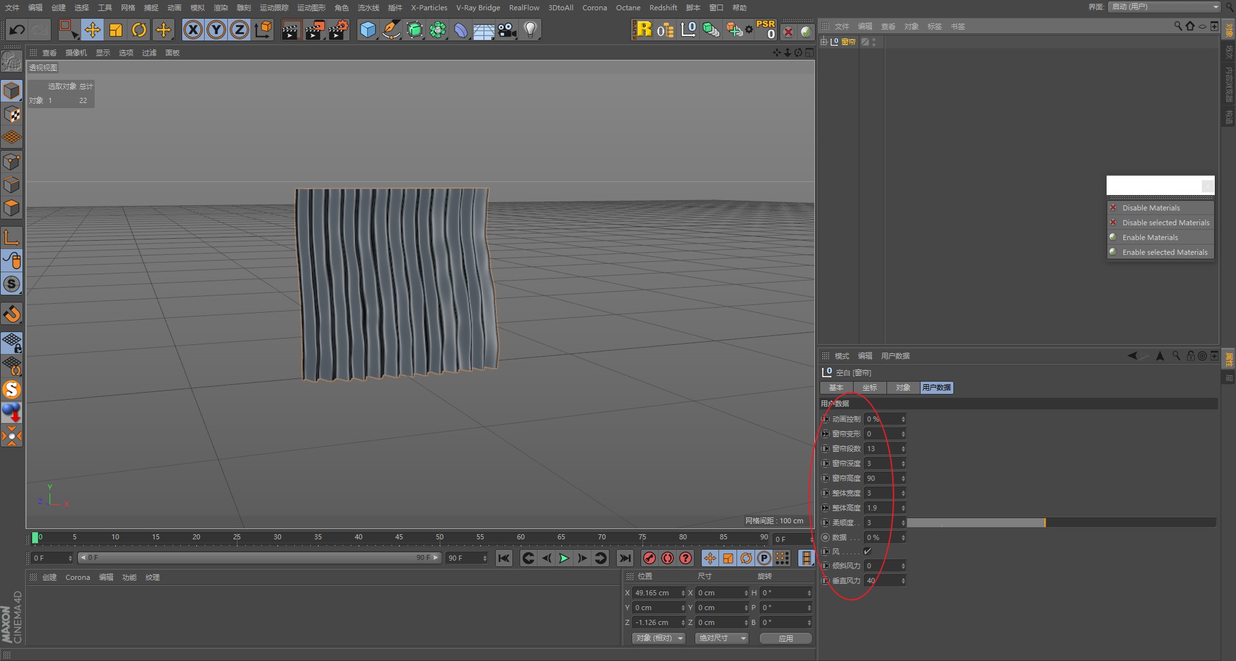Open Edit Render Settings icon

coord(338,30)
